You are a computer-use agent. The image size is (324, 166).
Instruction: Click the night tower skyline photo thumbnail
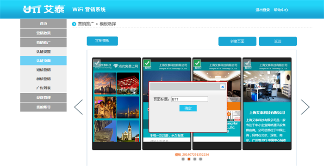point(128,107)
